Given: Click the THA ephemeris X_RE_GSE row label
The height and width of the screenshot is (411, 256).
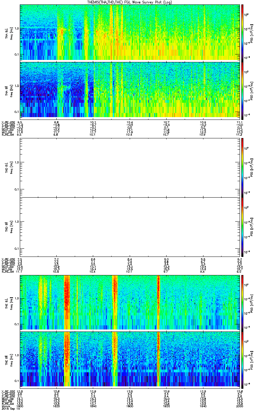Looking at the screenshot, I should [8, 122].
